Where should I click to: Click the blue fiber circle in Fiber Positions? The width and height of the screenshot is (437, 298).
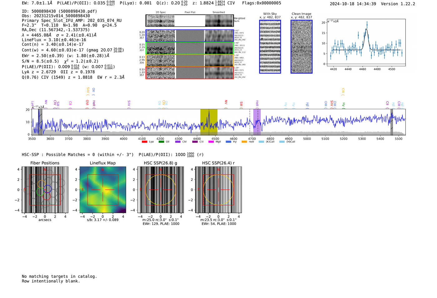(x=47, y=189)
